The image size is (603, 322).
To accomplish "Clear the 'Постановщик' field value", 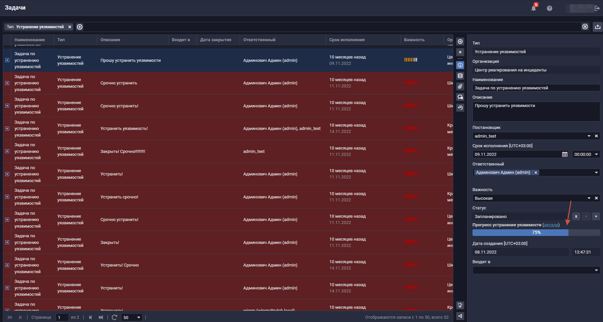I will click(x=596, y=136).
